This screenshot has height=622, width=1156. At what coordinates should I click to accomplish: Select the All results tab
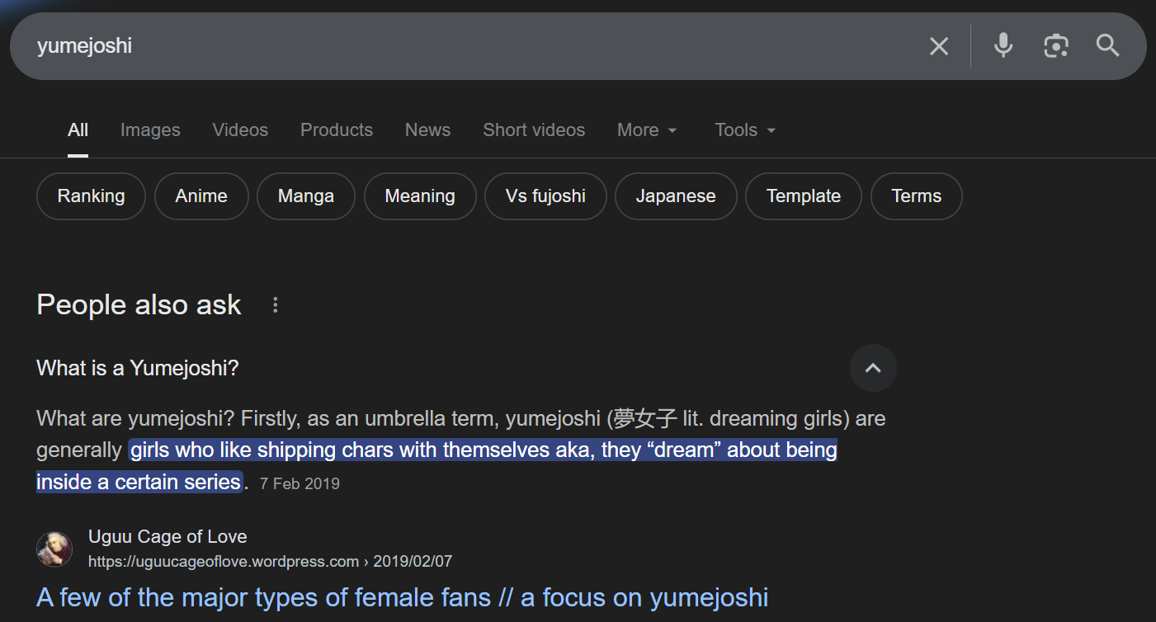[78, 130]
